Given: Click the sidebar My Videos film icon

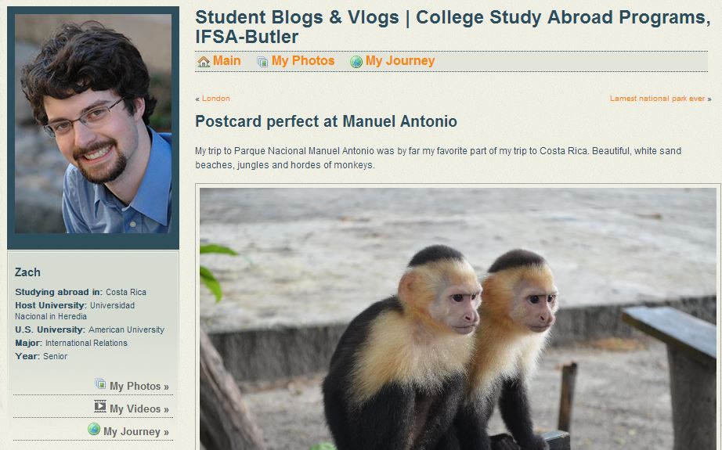Looking at the screenshot, I should 100,407.
